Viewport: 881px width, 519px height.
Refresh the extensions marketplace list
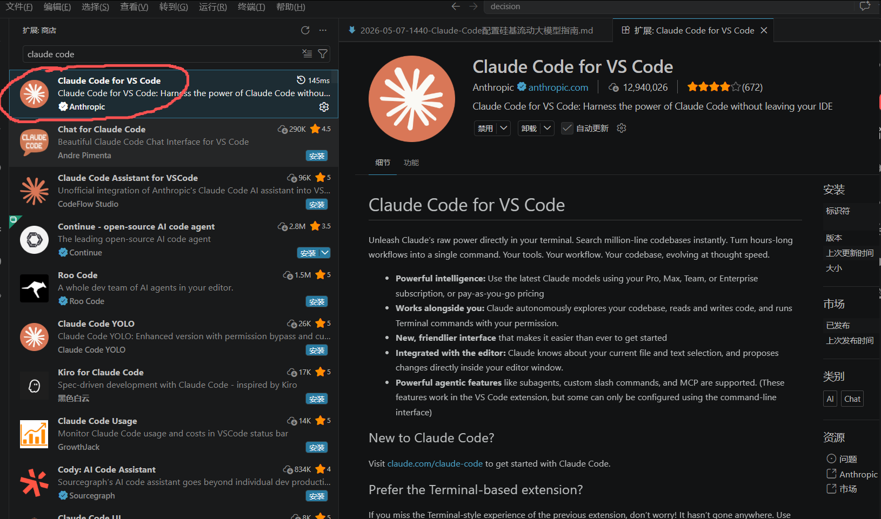point(305,30)
